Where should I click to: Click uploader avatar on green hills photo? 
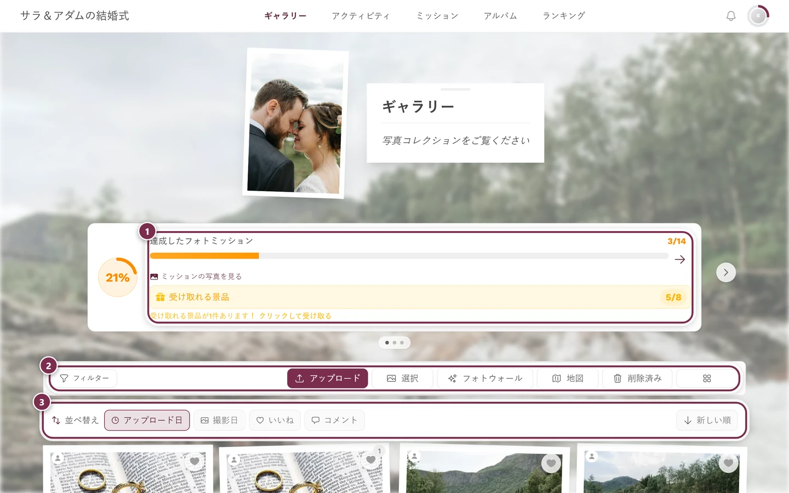[415, 456]
